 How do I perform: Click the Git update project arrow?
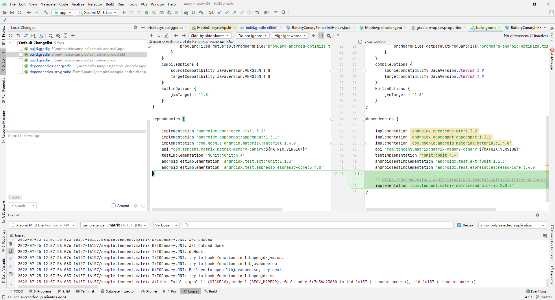(219, 12)
